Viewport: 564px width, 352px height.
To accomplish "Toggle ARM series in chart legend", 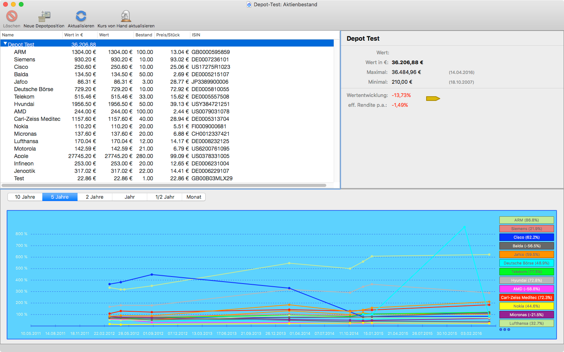I will [526, 220].
